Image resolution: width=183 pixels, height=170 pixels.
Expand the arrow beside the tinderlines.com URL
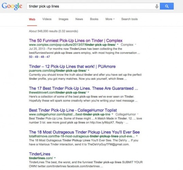(55, 158)
